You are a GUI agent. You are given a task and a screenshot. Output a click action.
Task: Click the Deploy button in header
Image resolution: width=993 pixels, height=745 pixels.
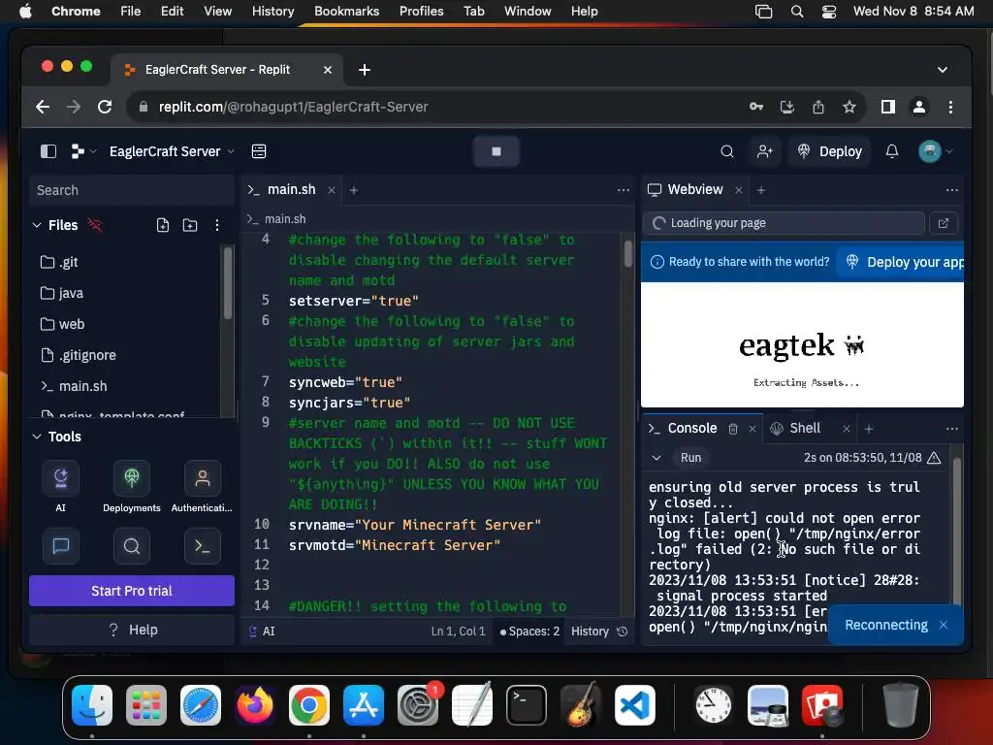point(830,151)
